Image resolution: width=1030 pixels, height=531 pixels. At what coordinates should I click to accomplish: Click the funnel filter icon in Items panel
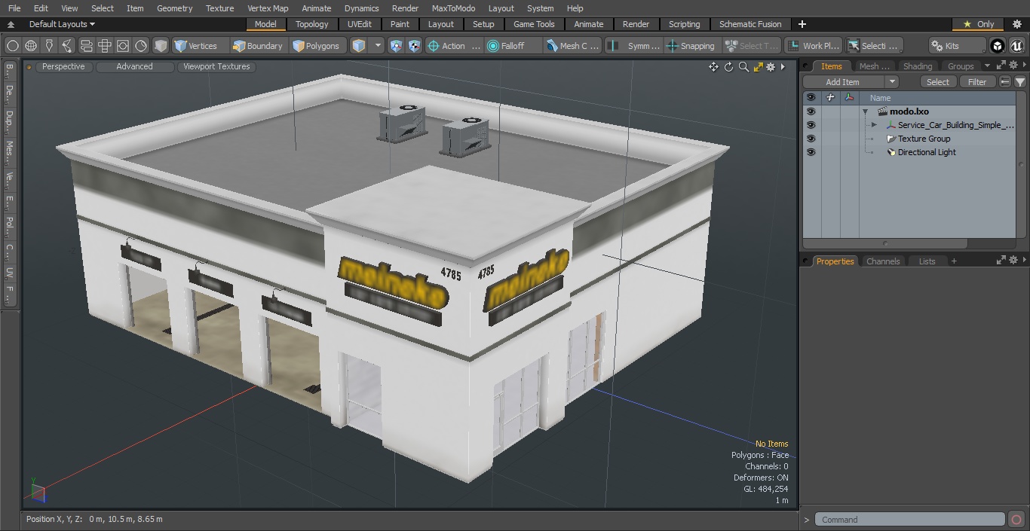pyautogui.click(x=1020, y=82)
